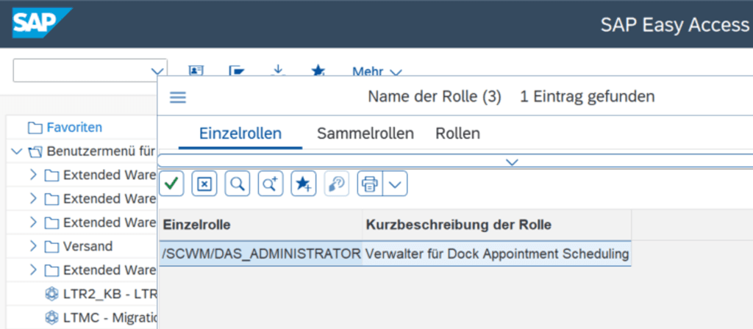This screenshot has height=329, width=753.
Task: Switch to the Rollen tab
Action: click(x=457, y=134)
